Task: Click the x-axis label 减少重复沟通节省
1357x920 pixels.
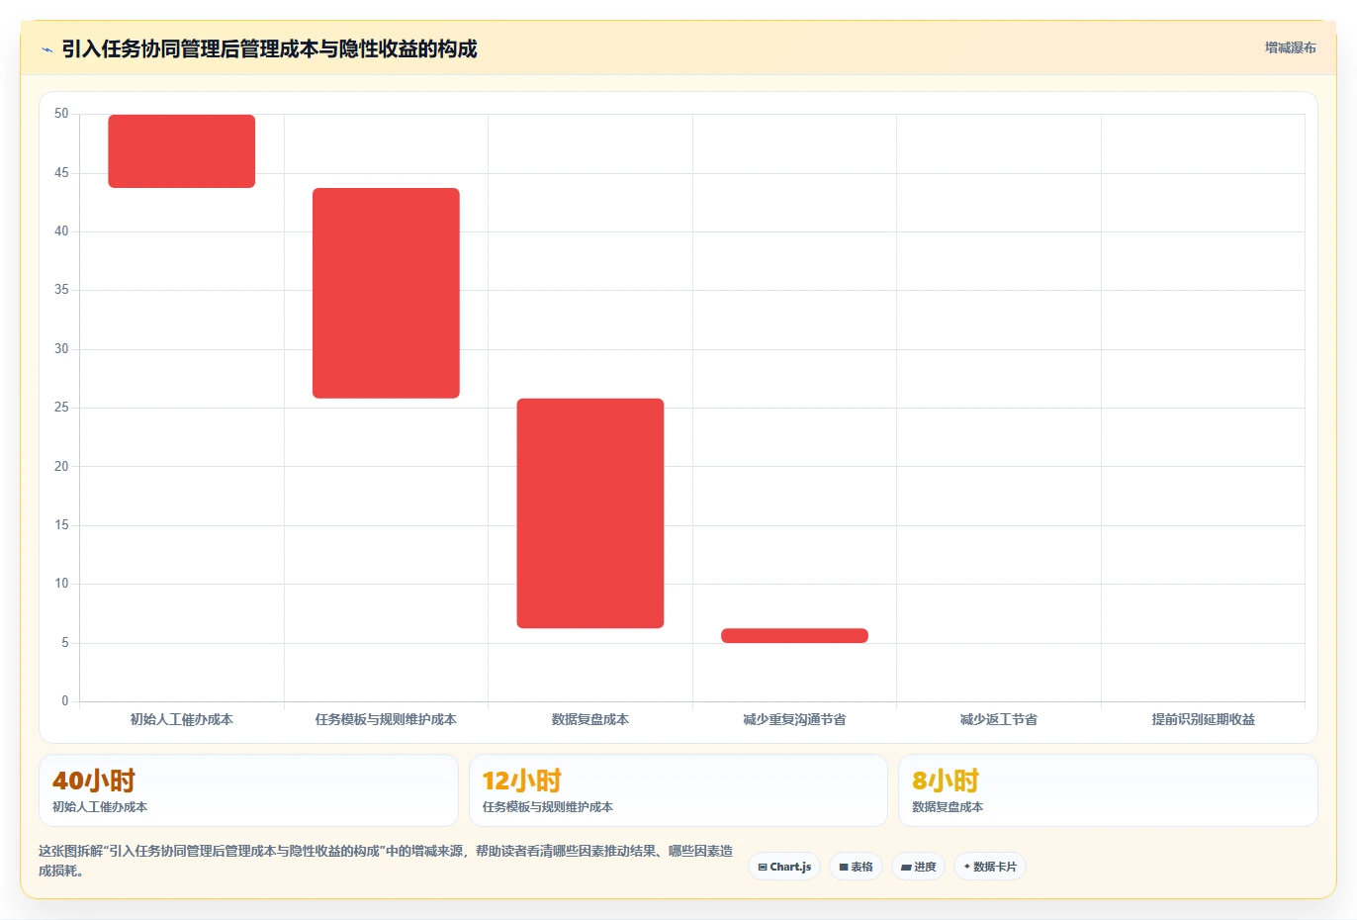Action: [794, 720]
